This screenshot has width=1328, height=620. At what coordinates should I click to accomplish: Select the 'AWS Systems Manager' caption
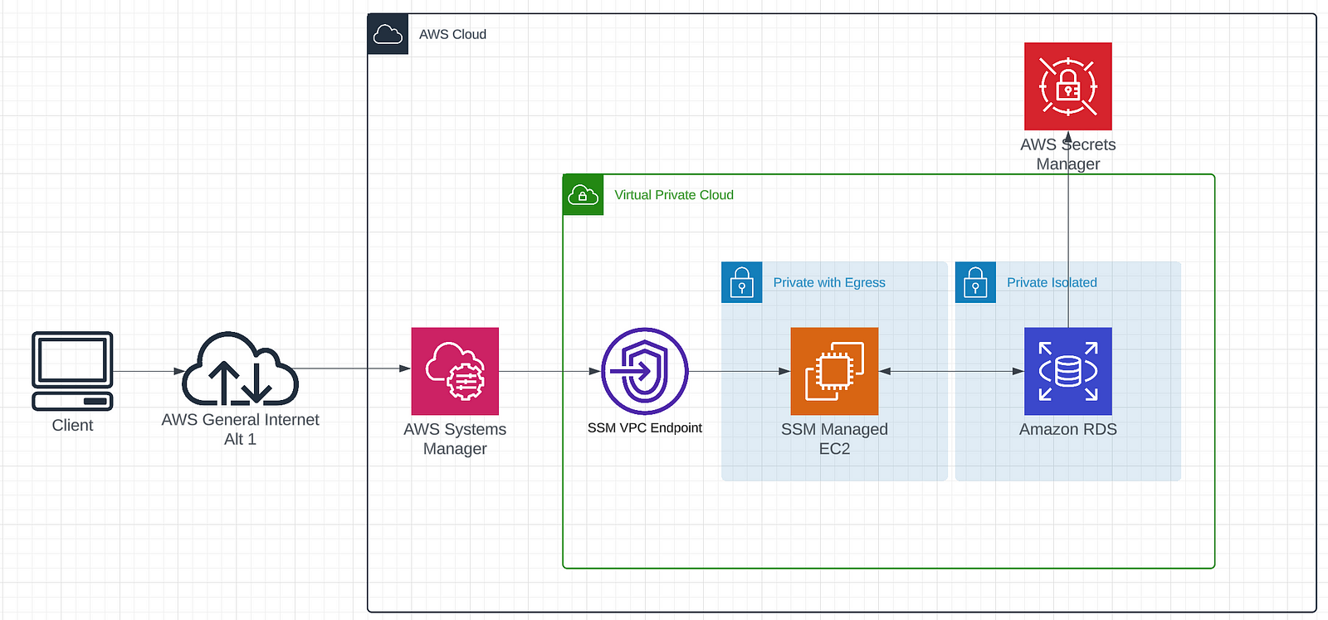coord(455,439)
